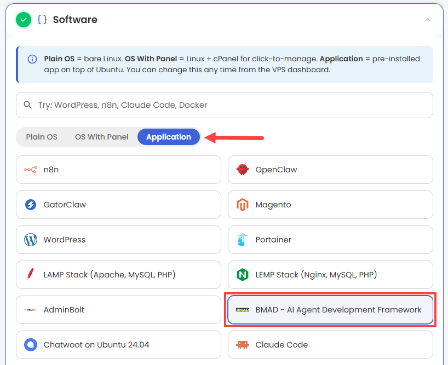448x365 pixels.
Task: Collapse the Software section chevron
Action: pyautogui.click(x=428, y=20)
